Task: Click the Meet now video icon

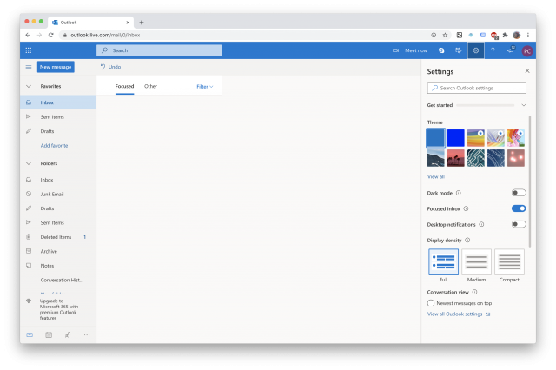Action: [396, 50]
